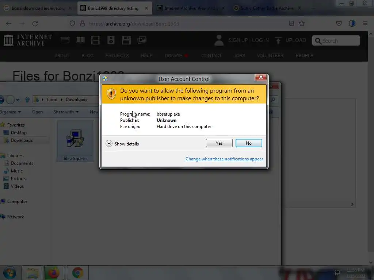Open Internet Archive video film icon

point(95,40)
